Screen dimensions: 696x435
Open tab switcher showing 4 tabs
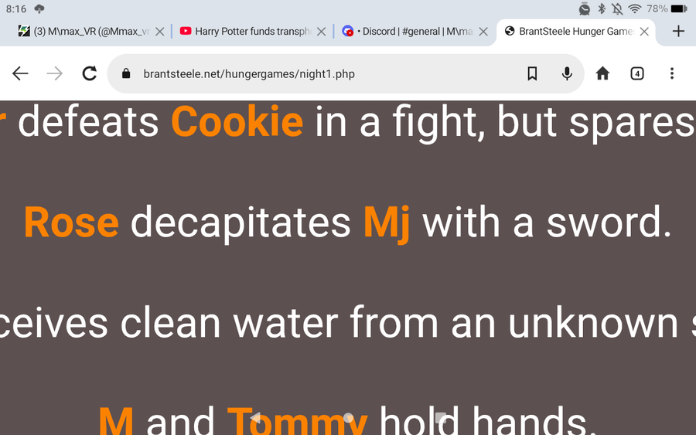[637, 73]
